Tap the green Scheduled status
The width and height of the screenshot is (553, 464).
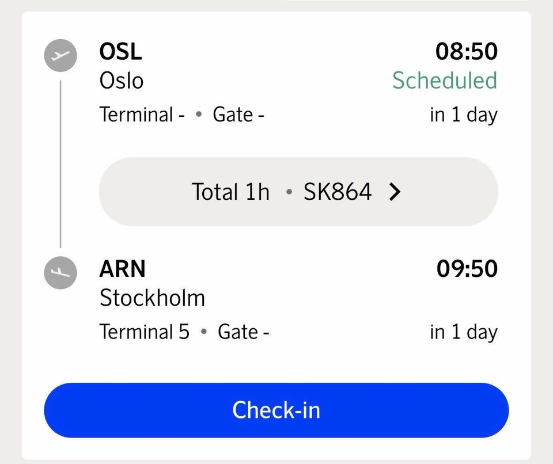(445, 81)
